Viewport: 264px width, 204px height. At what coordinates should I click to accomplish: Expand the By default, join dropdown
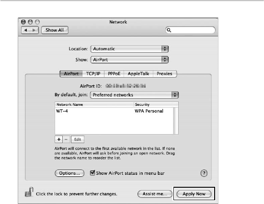134,95
